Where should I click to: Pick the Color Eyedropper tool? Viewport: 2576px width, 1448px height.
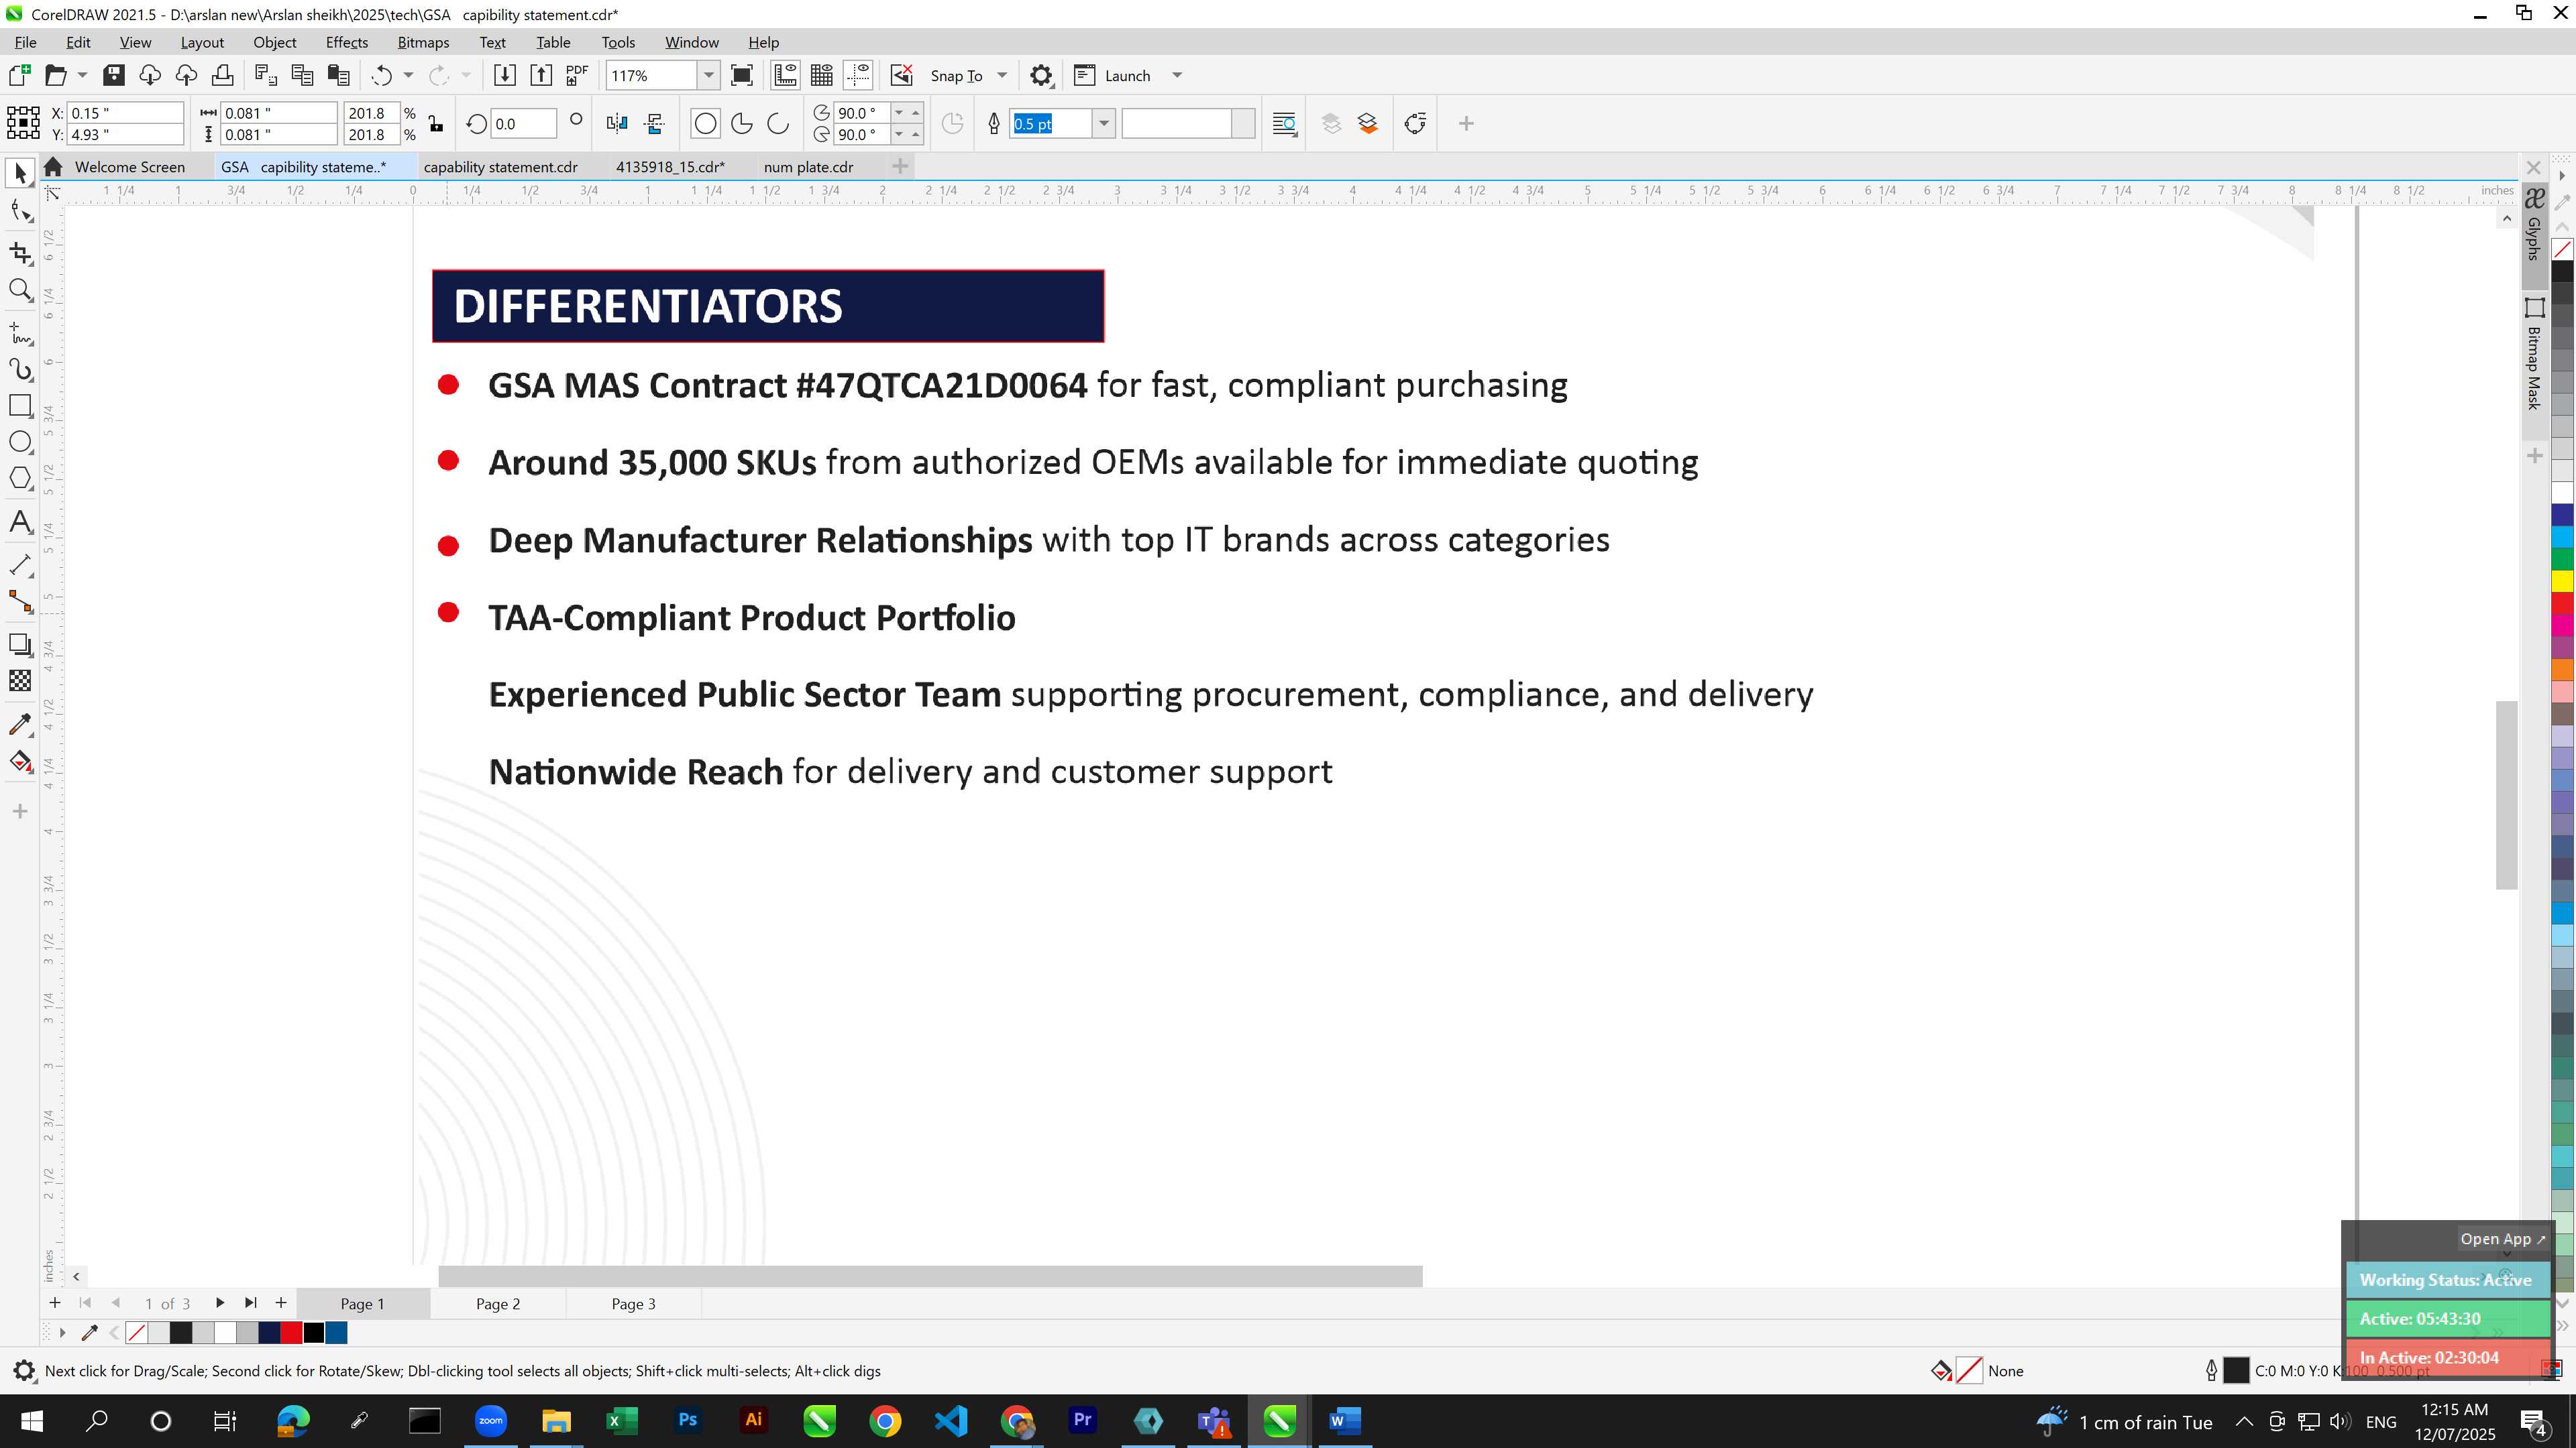pyautogui.click(x=20, y=725)
